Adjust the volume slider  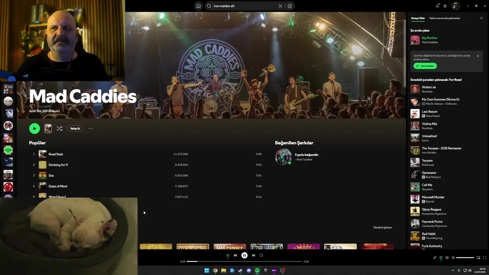pyautogui.click(x=465, y=257)
